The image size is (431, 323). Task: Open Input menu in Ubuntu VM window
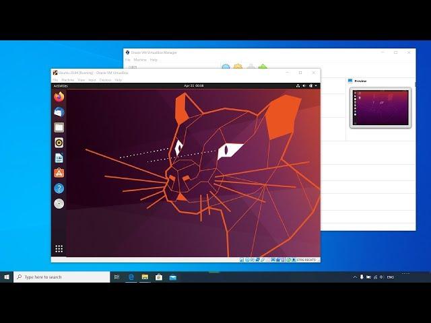pos(92,80)
